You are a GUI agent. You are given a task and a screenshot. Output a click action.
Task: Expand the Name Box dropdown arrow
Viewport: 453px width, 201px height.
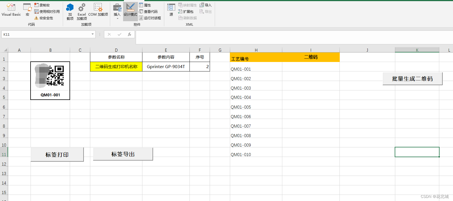pyautogui.click(x=93, y=34)
